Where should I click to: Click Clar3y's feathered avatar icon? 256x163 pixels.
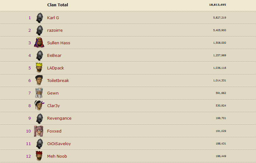click(x=39, y=106)
